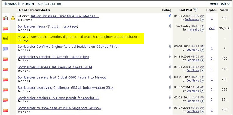233x115 pixels.
Task: Click paperclip attachment icon for Learjet 85 Takes Flight
Action: click(x=170, y=56)
